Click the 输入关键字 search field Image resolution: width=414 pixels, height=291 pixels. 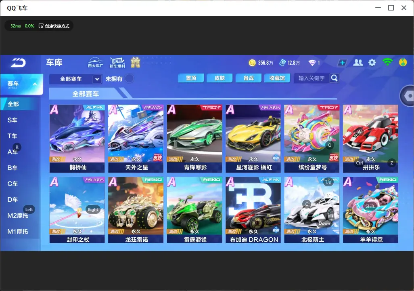tap(312, 78)
